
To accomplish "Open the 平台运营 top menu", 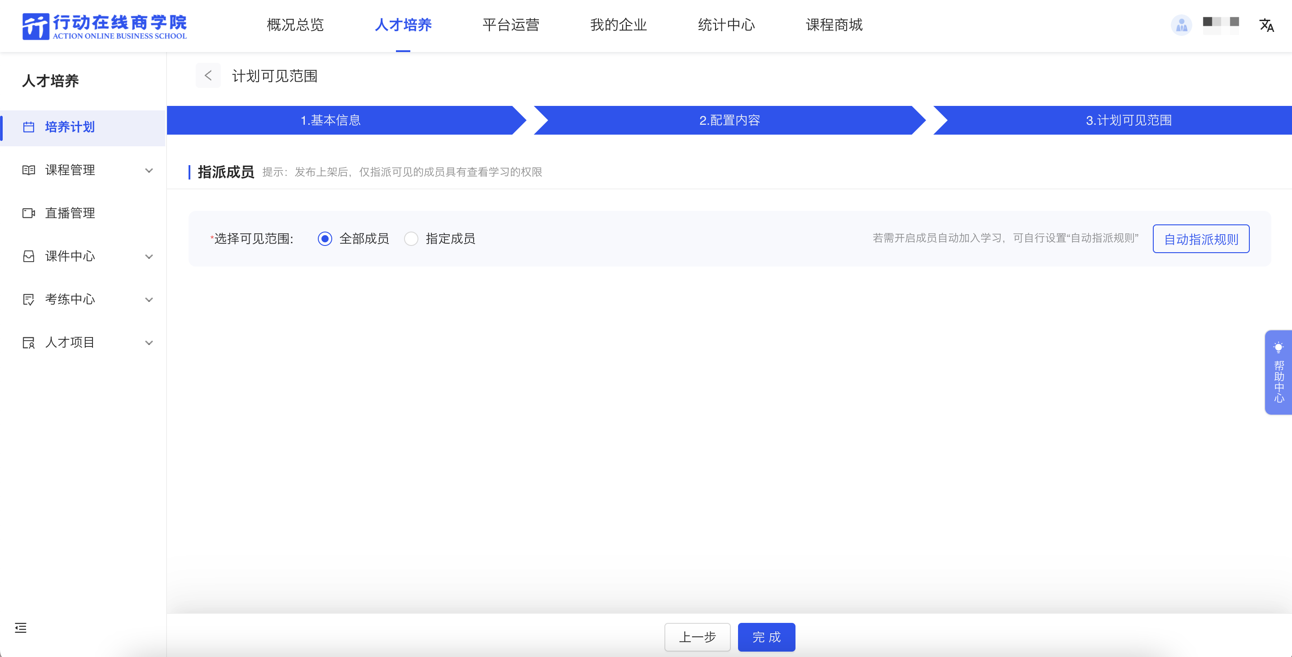I will click(x=510, y=25).
